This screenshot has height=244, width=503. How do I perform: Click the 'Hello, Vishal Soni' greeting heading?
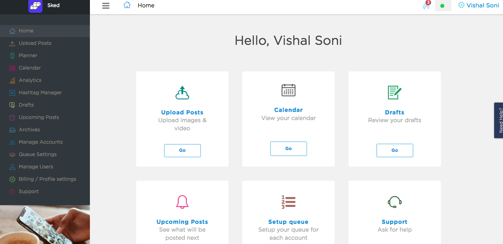[x=288, y=41]
